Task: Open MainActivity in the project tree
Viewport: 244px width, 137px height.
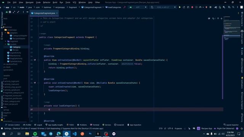Action: [x=14, y=56]
